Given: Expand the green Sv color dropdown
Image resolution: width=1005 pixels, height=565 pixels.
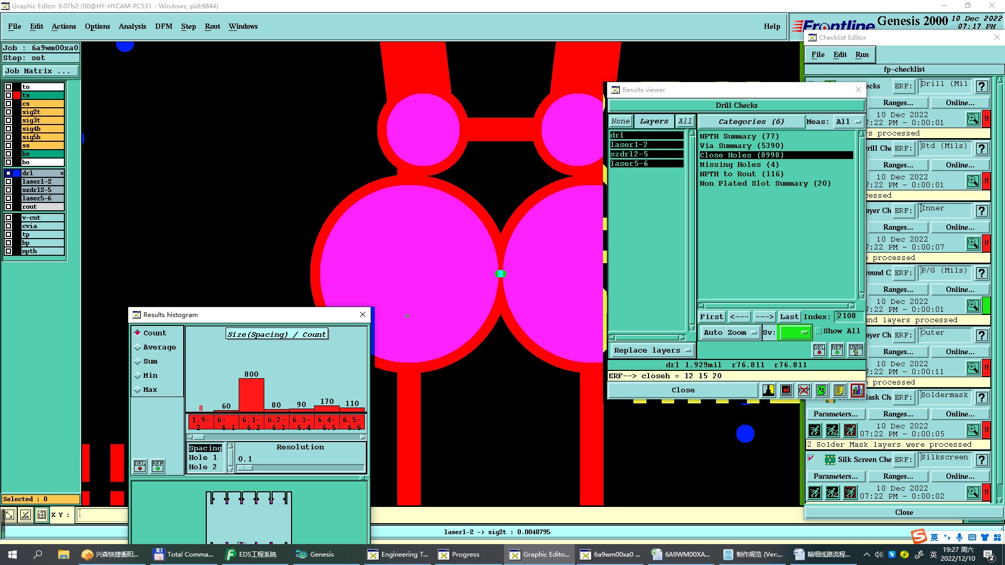Looking at the screenshot, I should point(795,332).
